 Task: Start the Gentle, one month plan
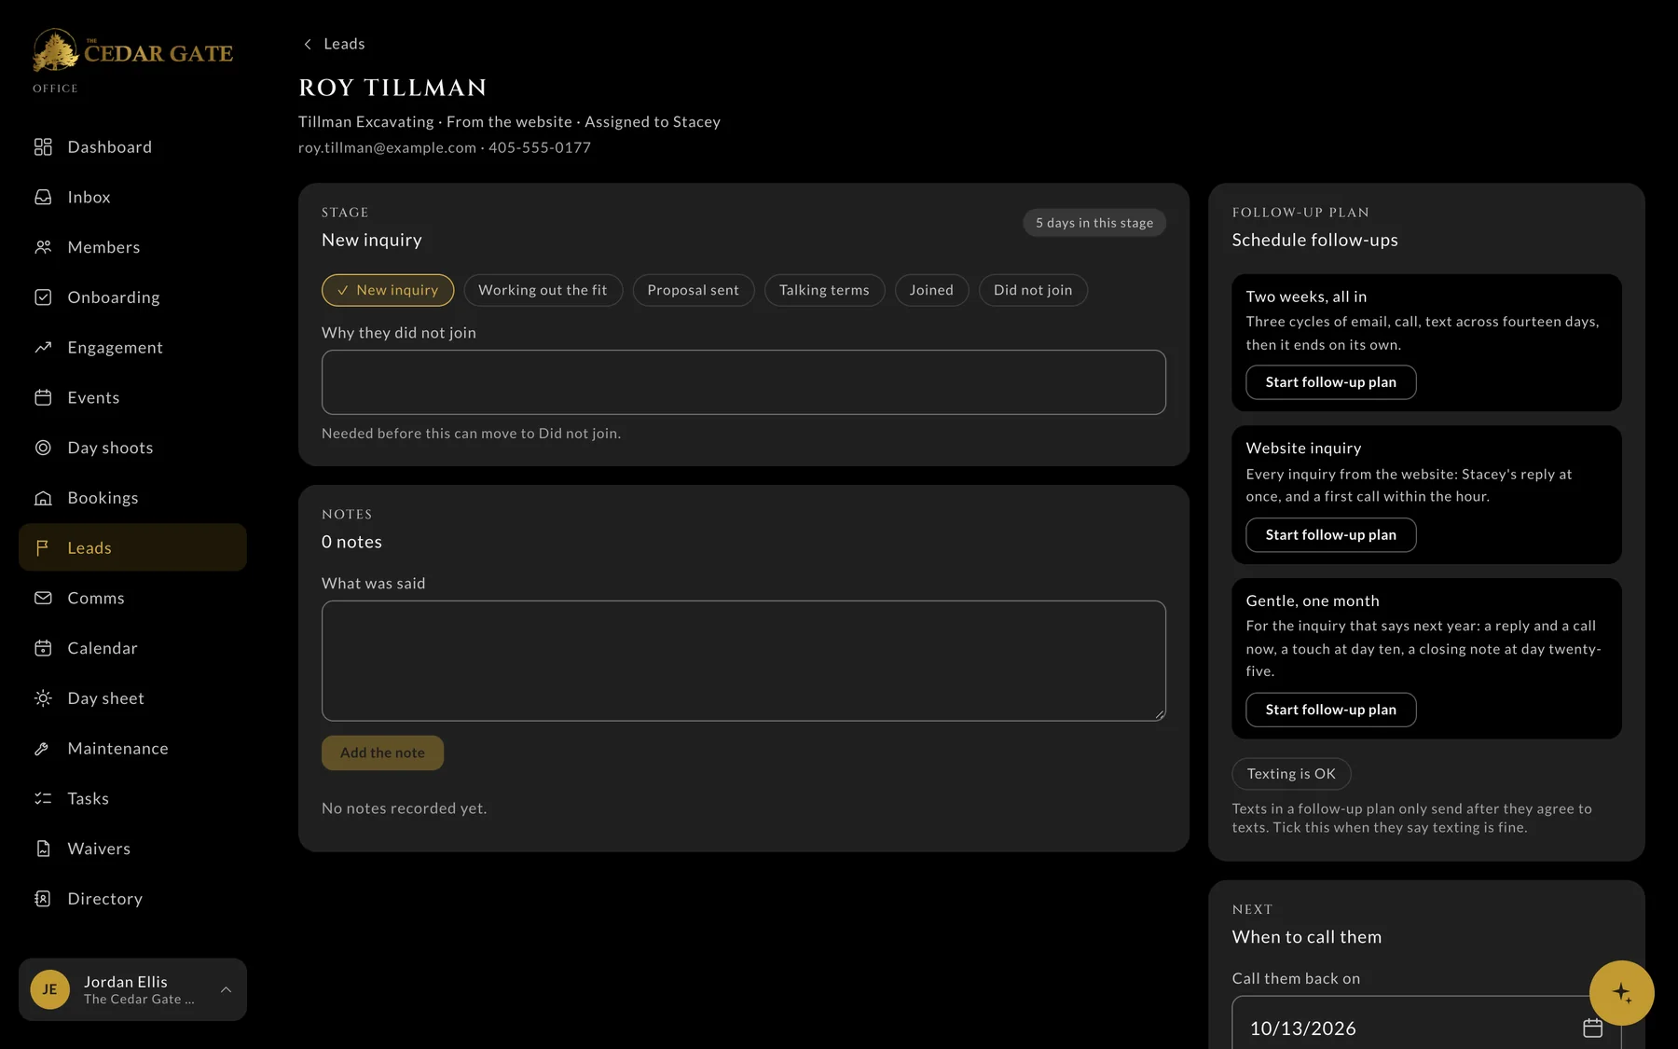click(x=1330, y=710)
